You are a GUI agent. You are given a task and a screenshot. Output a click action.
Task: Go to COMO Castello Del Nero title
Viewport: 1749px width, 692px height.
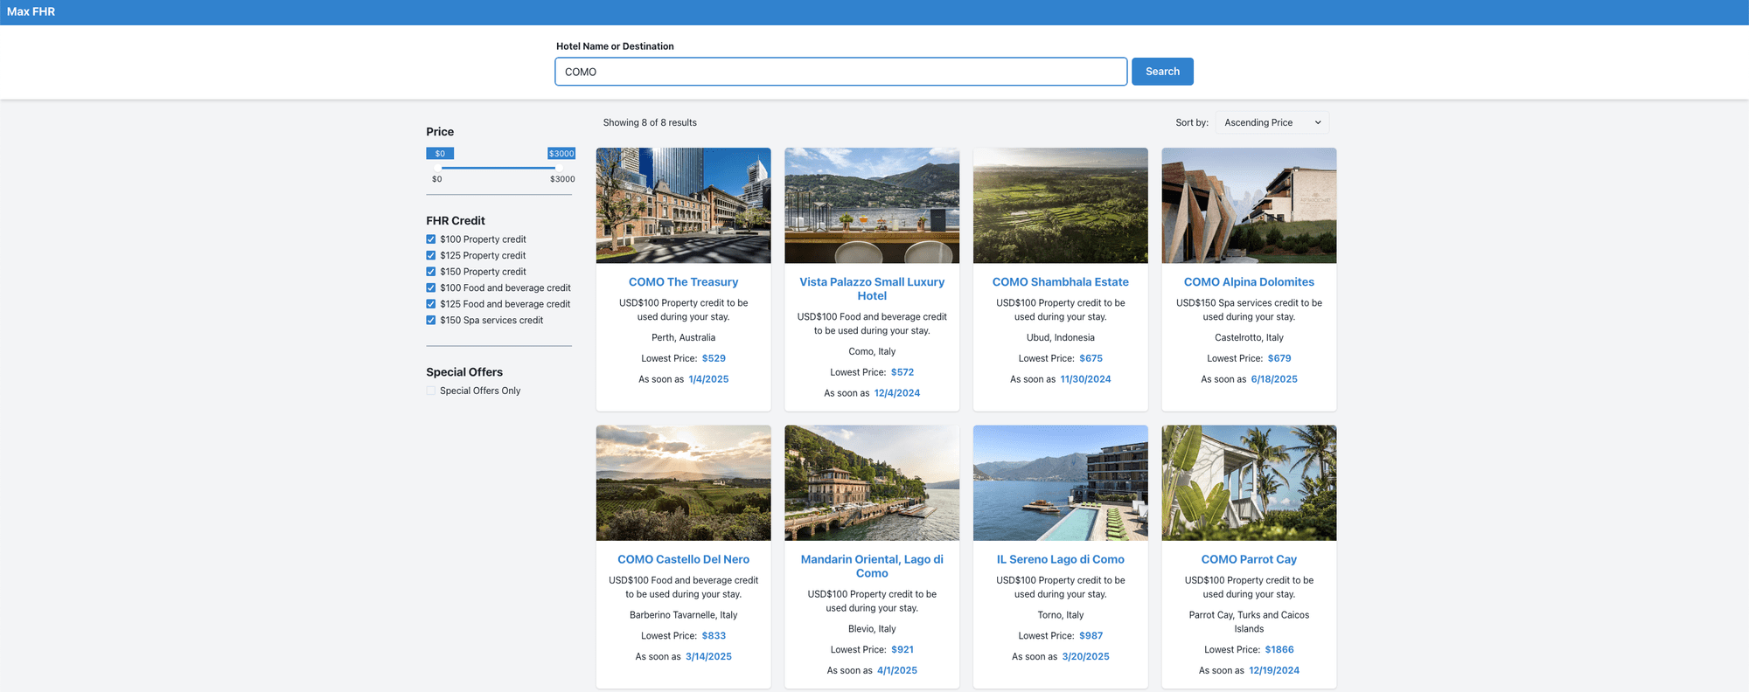pyautogui.click(x=684, y=559)
